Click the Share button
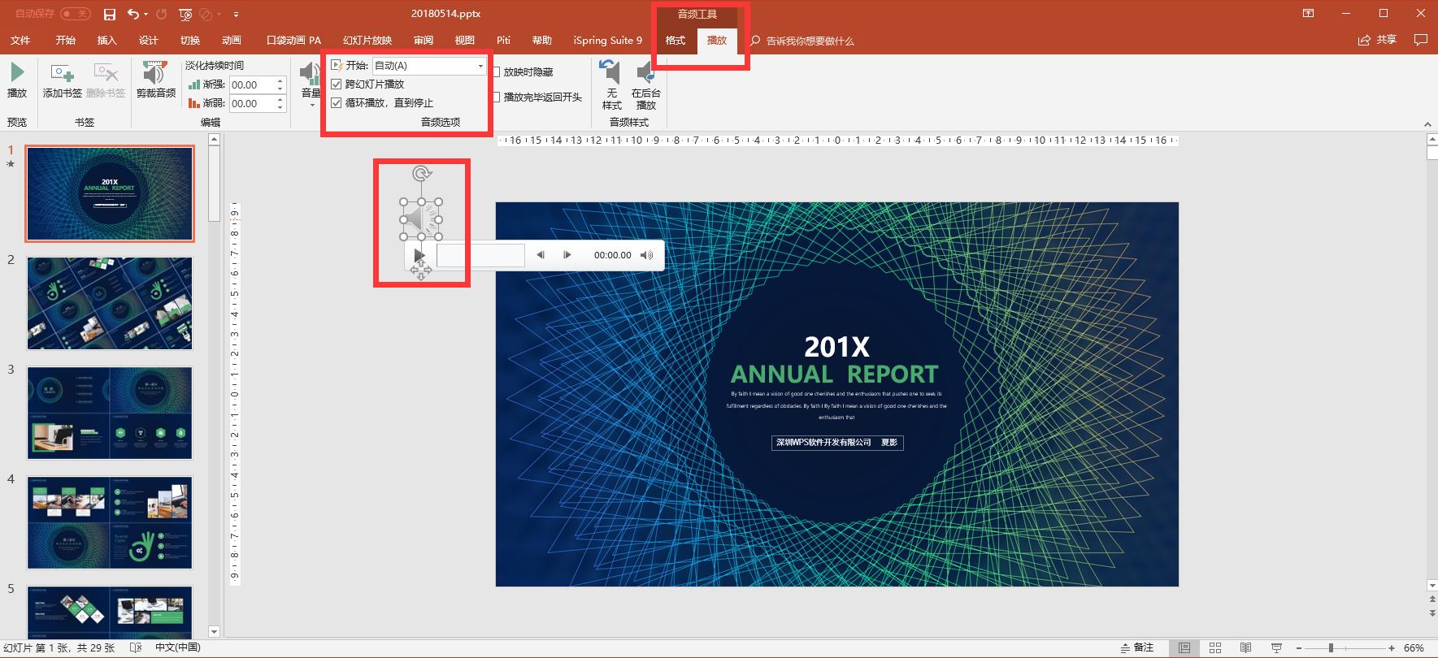The height and width of the screenshot is (658, 1438). click(1378, 40)
